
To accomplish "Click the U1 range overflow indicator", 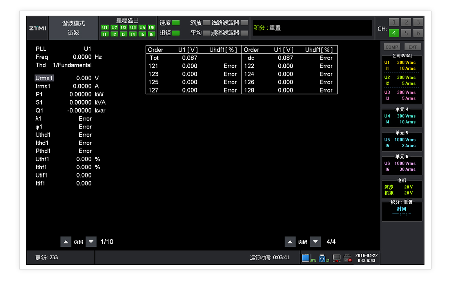I will (x=105, y=27).
